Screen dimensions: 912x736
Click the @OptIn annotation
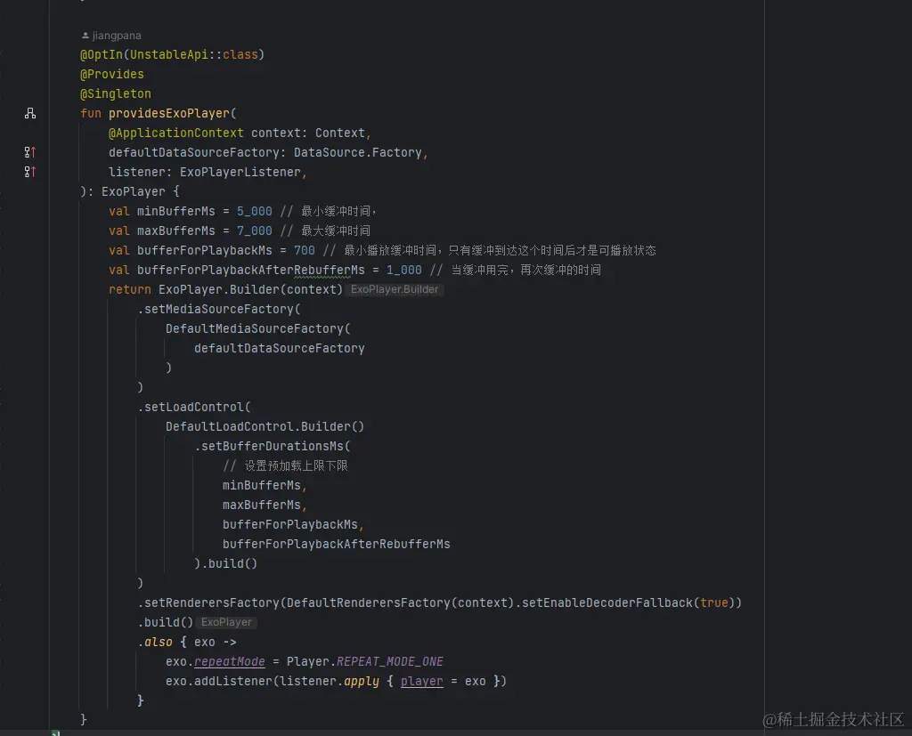pos(102,54)
